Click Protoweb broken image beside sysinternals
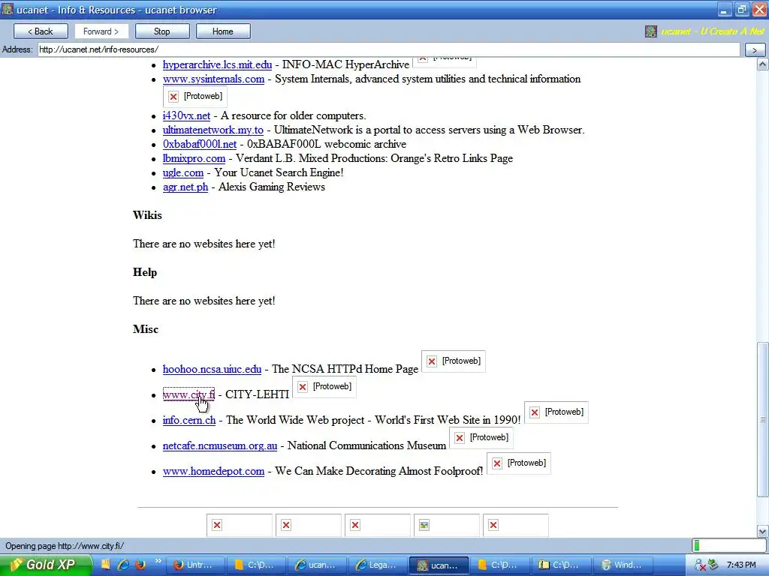Image resolution: width=769 pixels, height=576 pixels. click(195, 97)
